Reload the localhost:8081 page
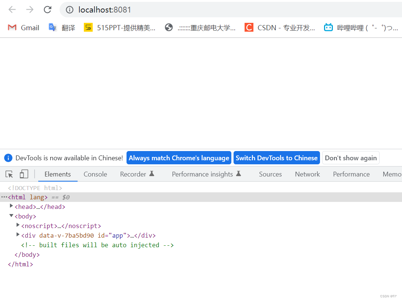This screenshot has height=301, width=402. click(x=47, y=10)
